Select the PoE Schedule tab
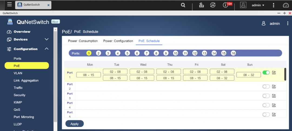Screen dimensions: 292x131 click(x=149, y=41)
